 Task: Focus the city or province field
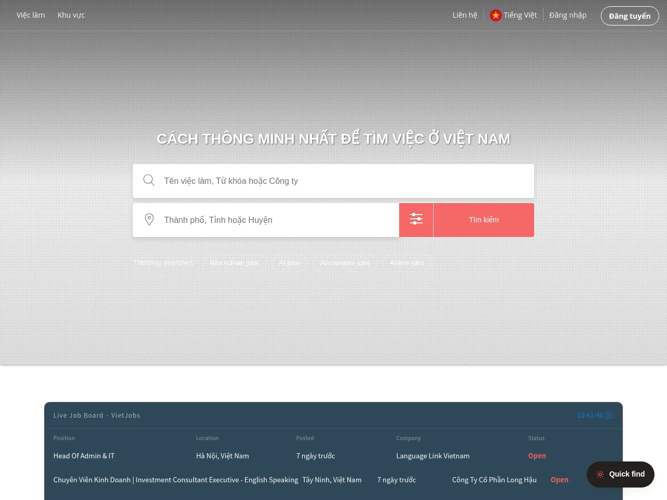coord(266,220)
